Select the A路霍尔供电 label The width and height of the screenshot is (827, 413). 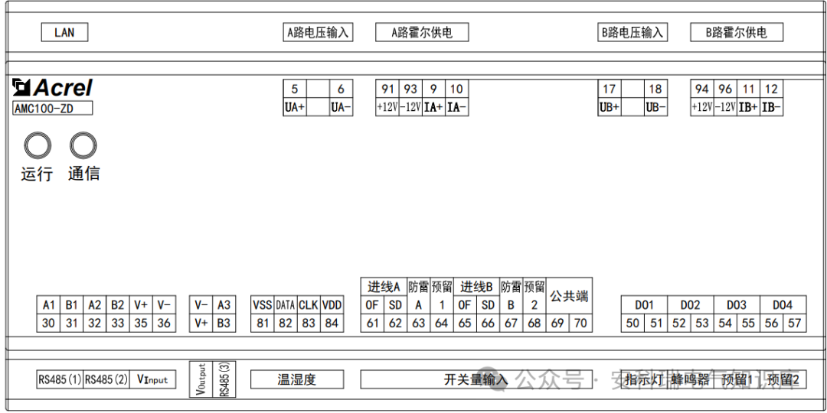422,32
